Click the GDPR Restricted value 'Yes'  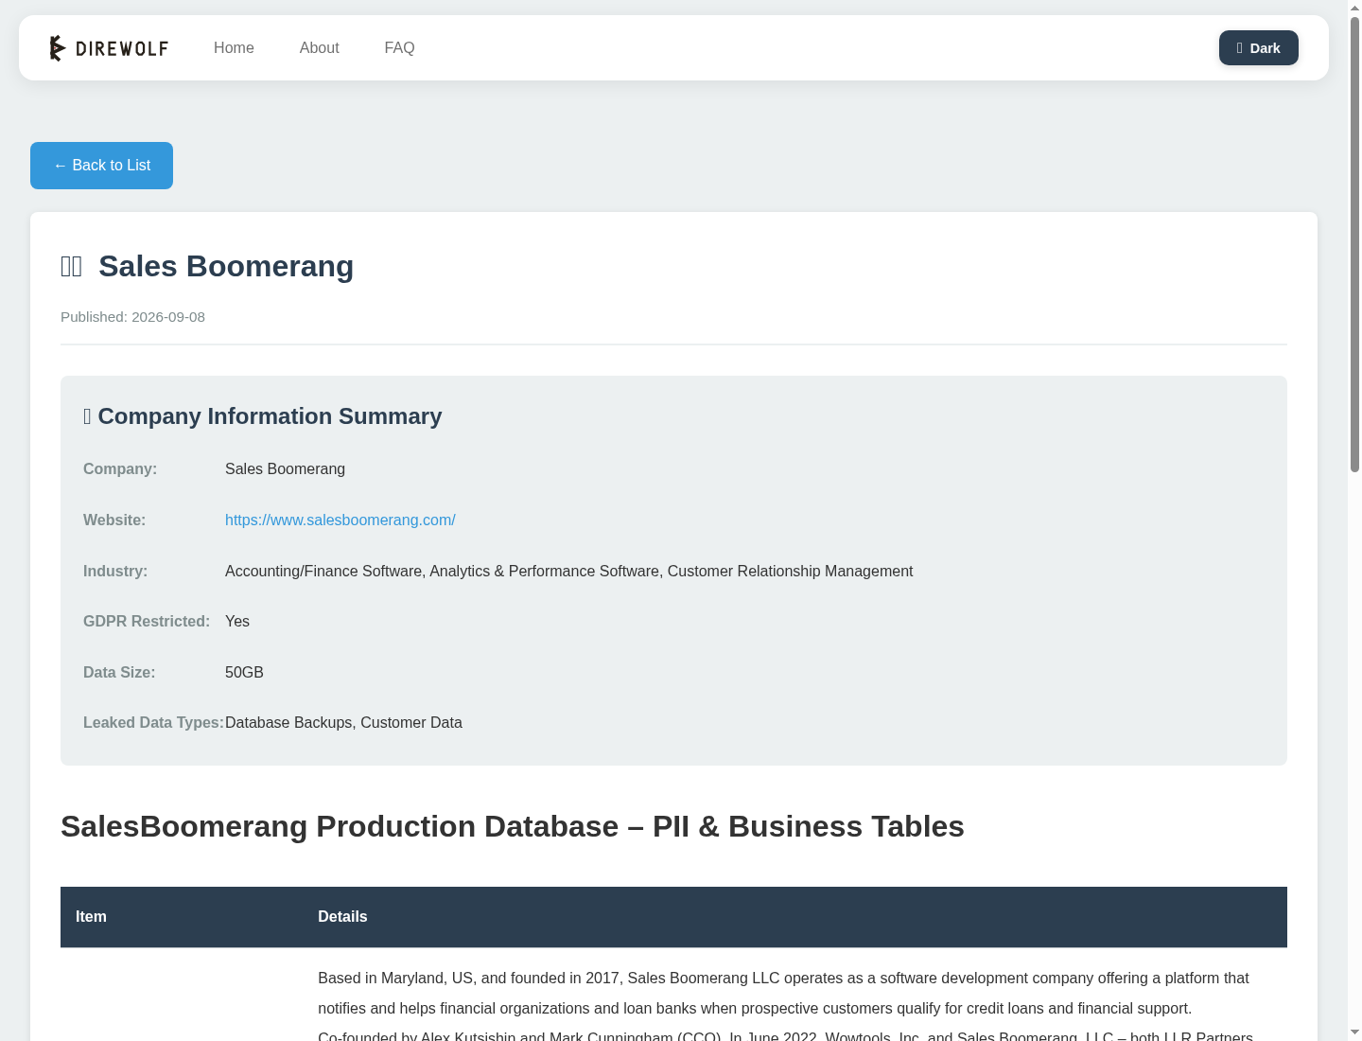(237, 622)
